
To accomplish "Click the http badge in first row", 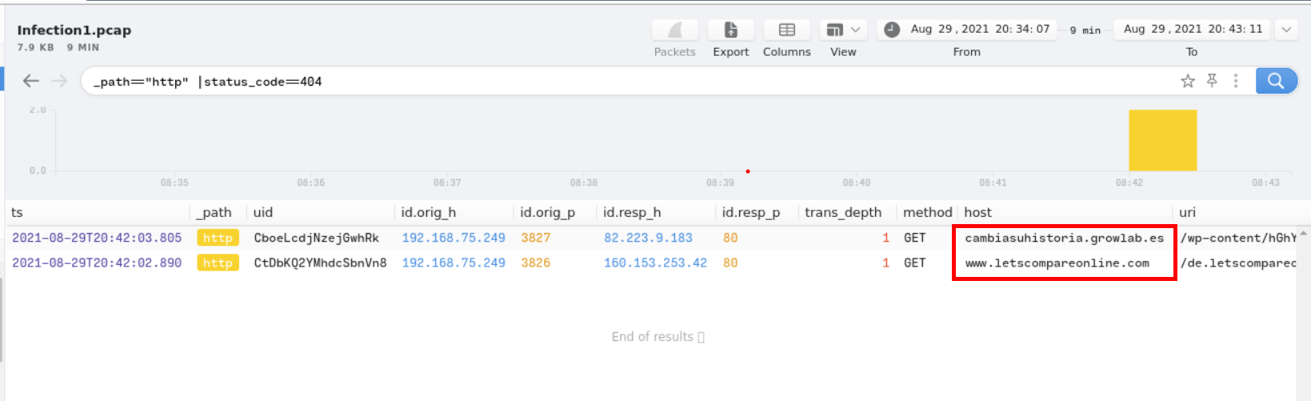I will coord(218,238).
